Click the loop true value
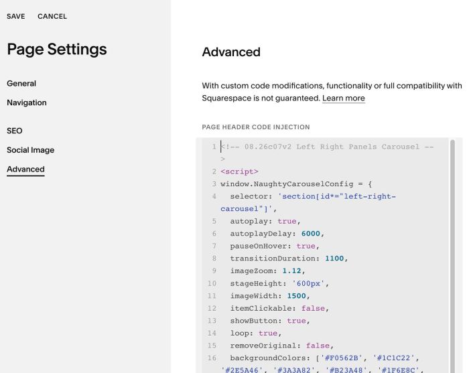This screenshot has height=373, width=469. coord(268,333)
